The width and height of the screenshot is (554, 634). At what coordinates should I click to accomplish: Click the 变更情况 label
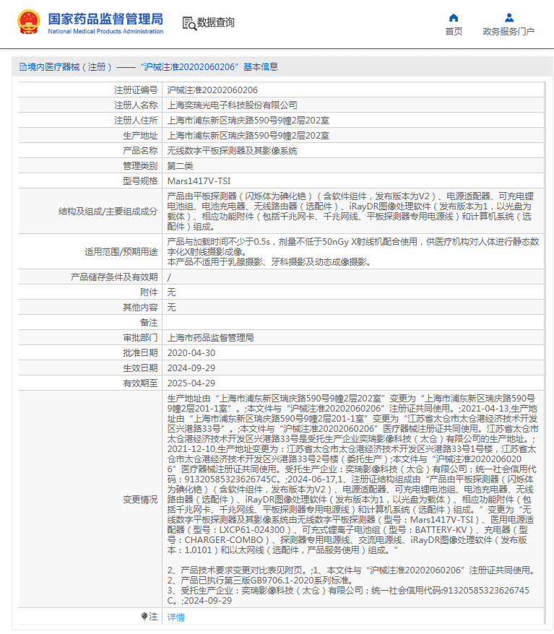click(140, 500)
